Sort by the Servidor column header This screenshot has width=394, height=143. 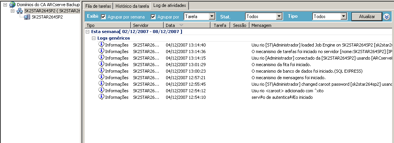coord(148,25)
